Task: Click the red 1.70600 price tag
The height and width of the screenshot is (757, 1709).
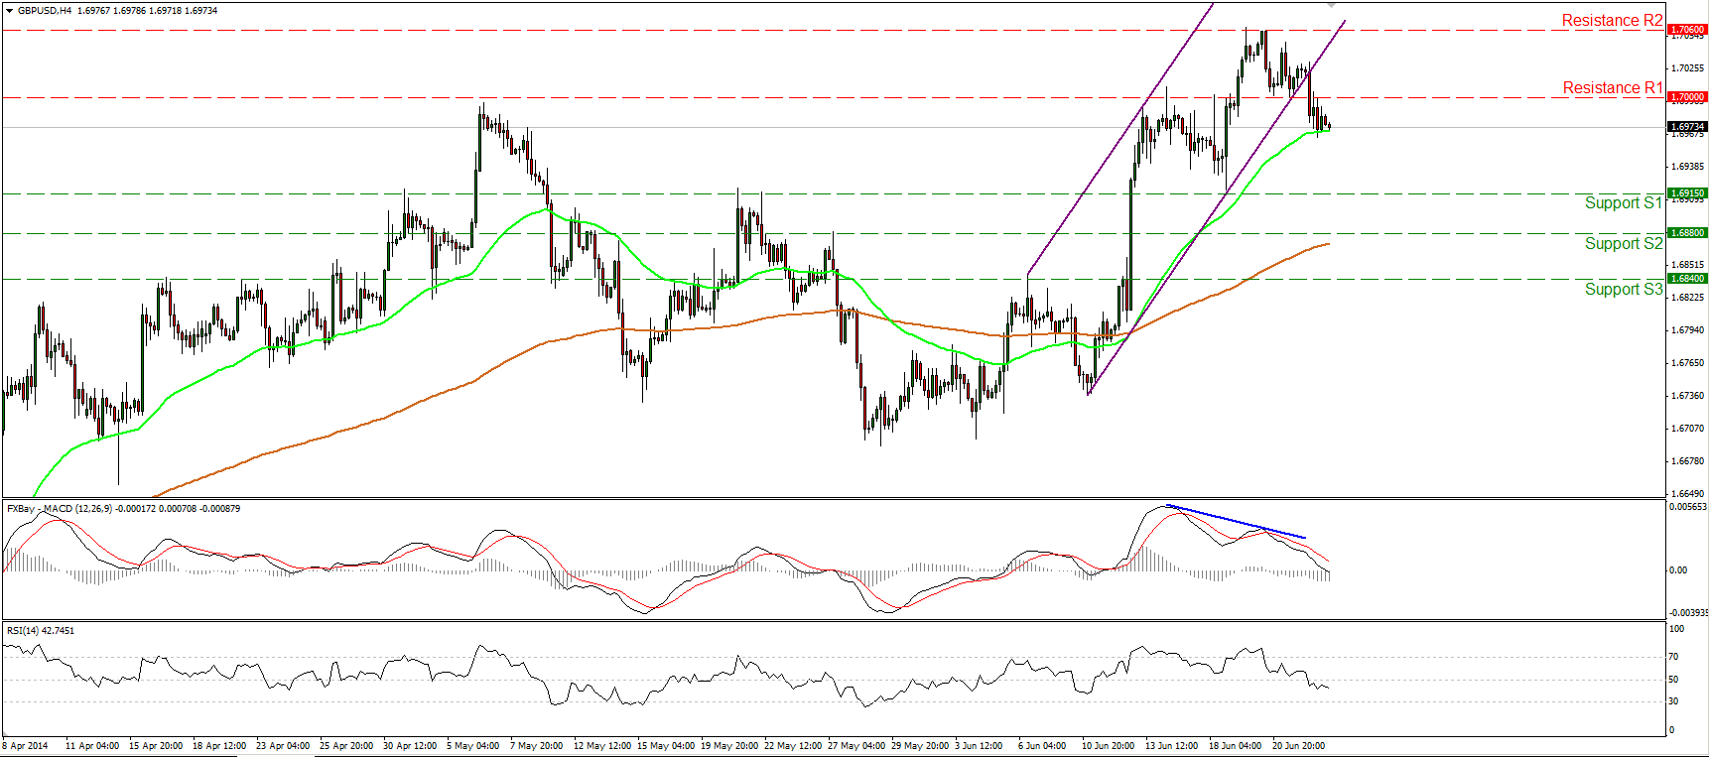Action: [1687, 30]
